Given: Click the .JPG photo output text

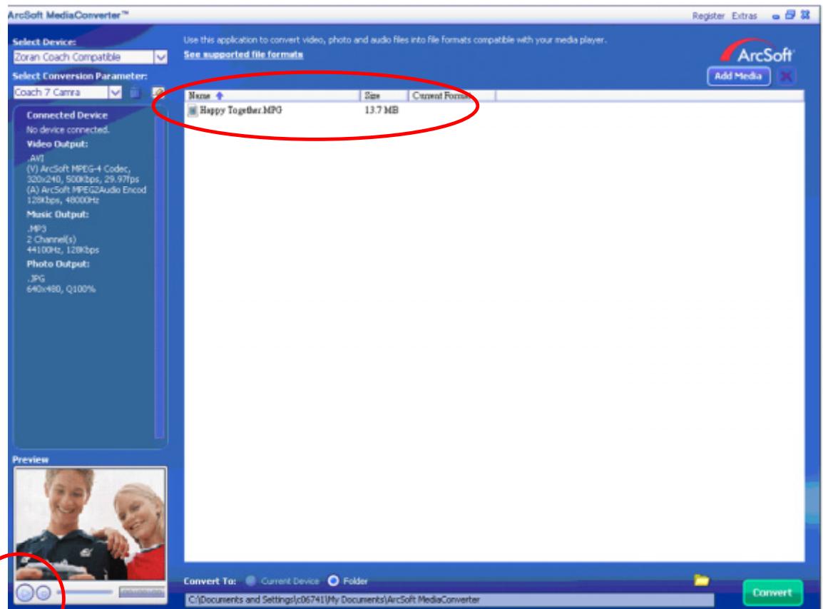Looking at the screenshot, I should [36, 279].
